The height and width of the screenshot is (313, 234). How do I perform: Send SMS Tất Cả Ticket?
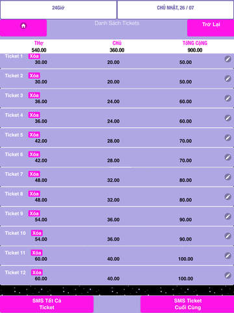pos(47,304)
